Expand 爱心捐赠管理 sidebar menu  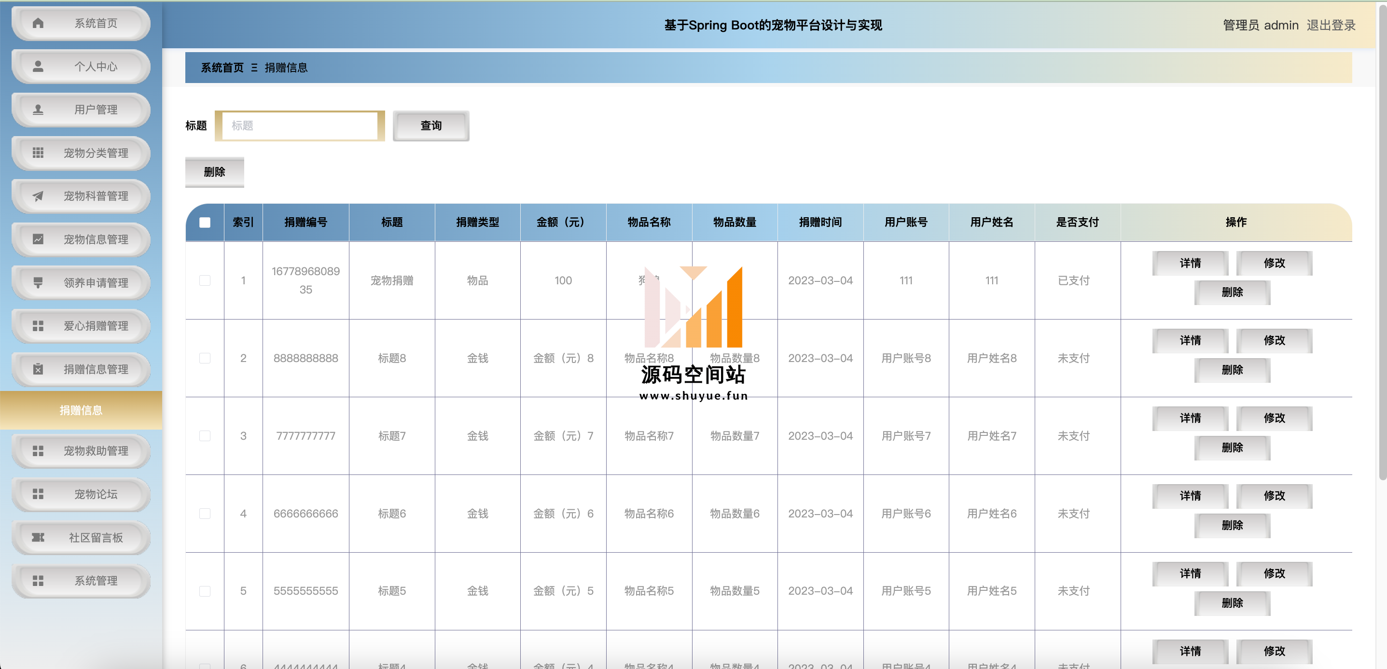[x=81, y=326]
